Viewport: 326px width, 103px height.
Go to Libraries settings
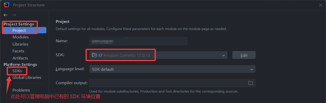point(20,44)
